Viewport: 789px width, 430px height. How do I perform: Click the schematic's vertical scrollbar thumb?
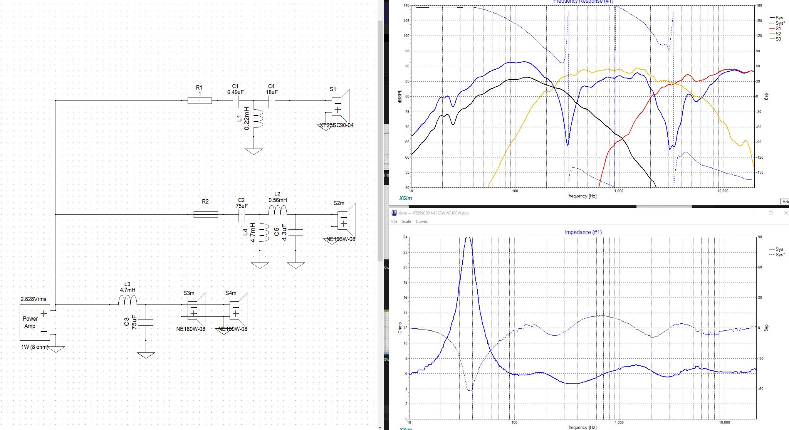pyautogui.click(x=380, y=141)
